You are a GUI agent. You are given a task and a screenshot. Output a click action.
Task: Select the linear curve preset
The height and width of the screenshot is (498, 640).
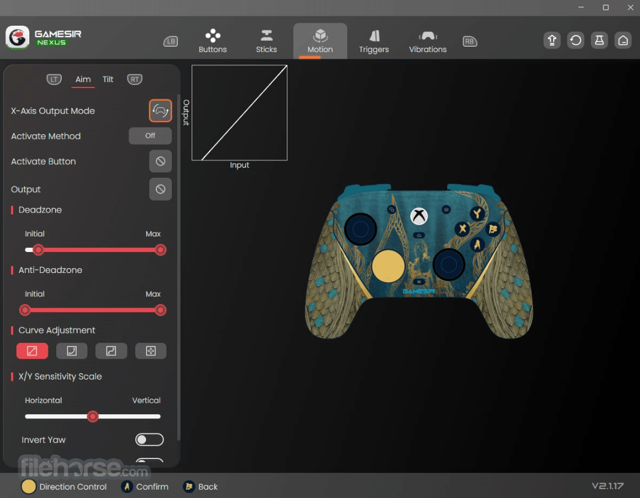tap(32, 351)
